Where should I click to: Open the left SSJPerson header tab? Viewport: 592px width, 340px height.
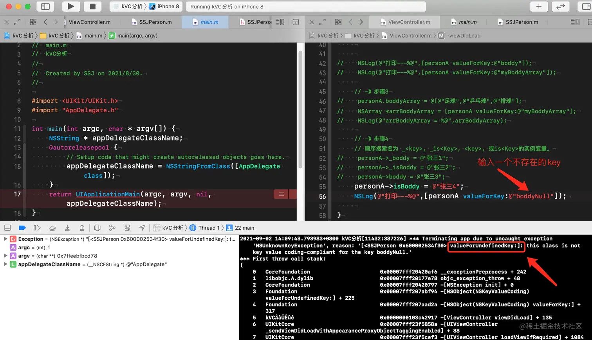pyautogui.click(x=255, y=22)
